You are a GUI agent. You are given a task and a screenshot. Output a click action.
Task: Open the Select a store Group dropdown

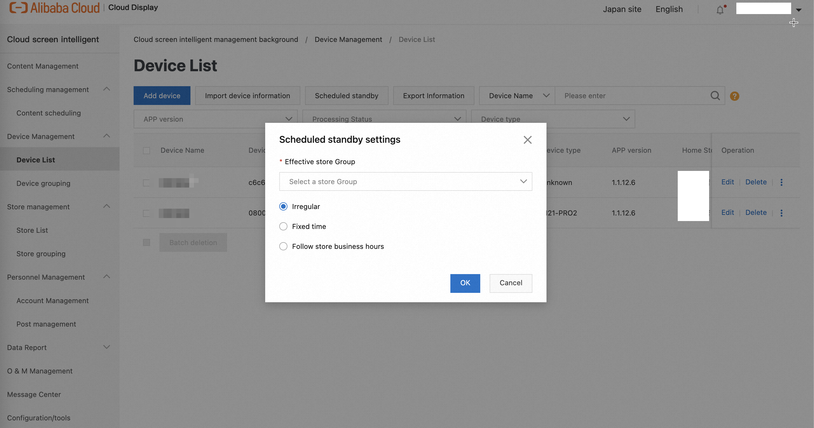[x=406, y=181]
